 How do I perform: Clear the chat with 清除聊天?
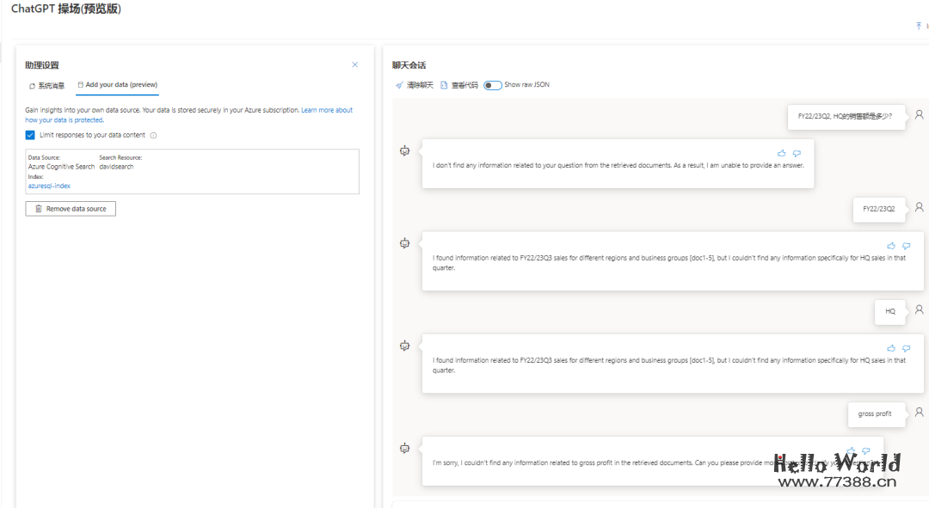(x=414, y=85)
